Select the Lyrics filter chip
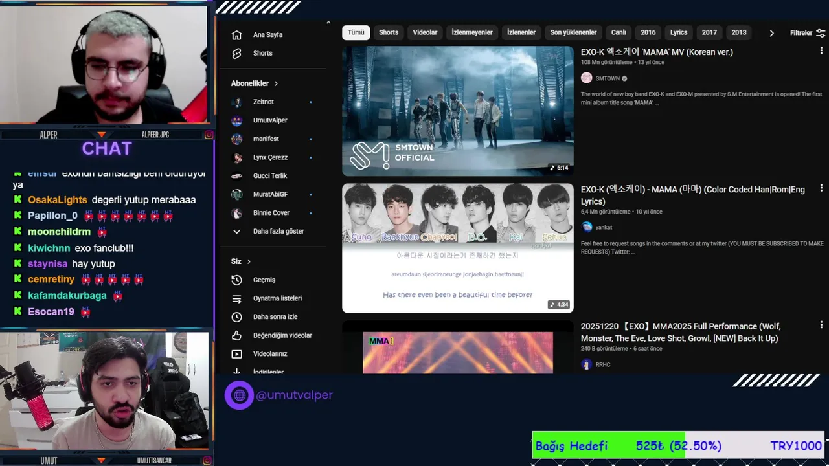The image size is (829, 466). coord(679,32)
